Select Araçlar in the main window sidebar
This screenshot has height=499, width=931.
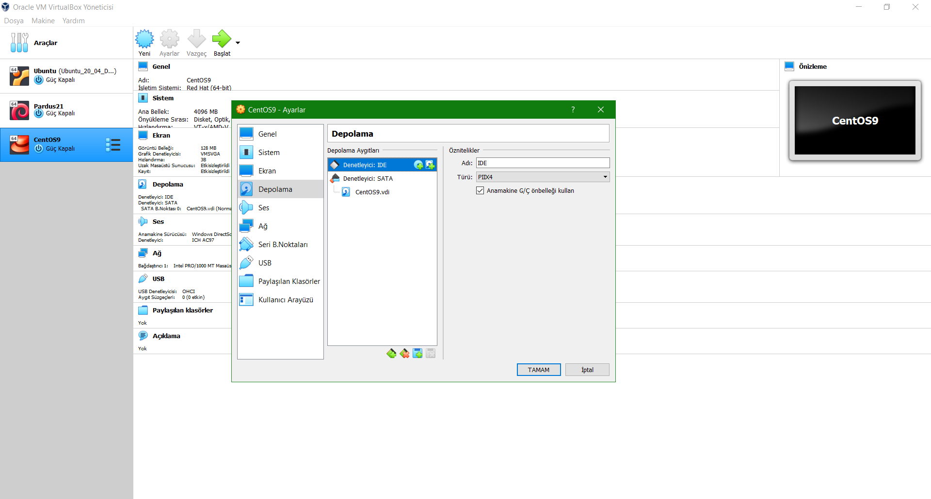click(x=66, y=43)
